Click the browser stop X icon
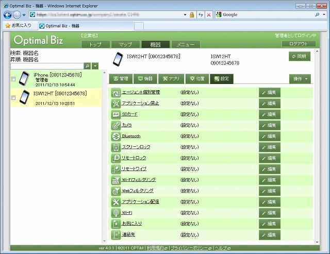 (x=208, y=15)
